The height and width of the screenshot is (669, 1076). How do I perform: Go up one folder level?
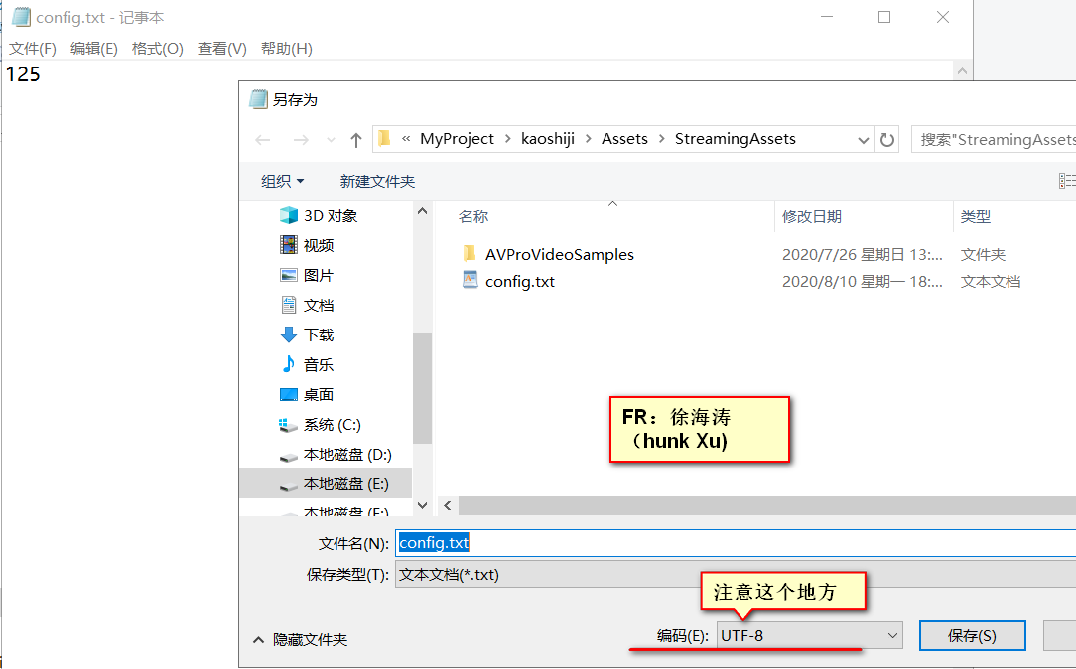point(354,139)
